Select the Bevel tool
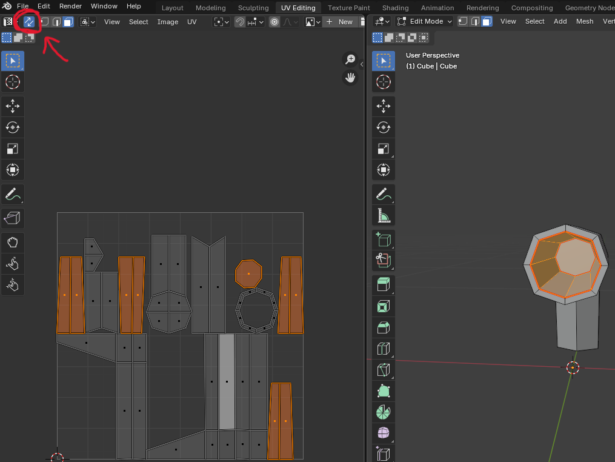 coord(383,327)
